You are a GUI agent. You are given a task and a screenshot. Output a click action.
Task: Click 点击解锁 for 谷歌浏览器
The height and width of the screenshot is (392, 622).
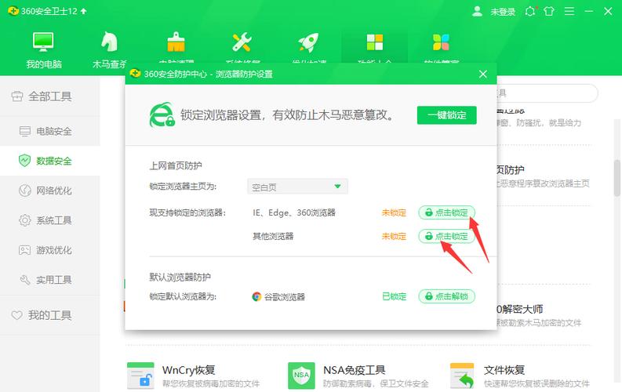pos(446,296)
